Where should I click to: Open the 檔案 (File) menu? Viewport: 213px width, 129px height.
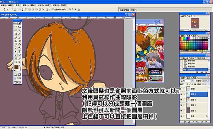4,5
